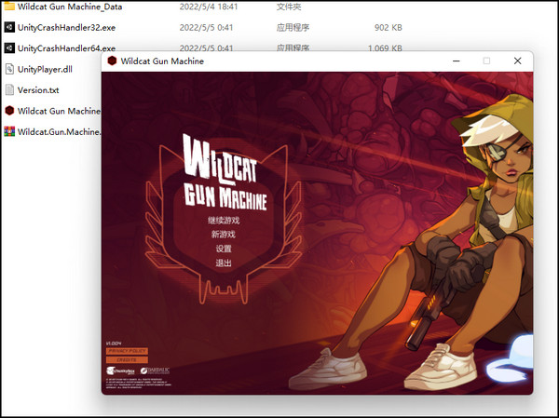Select the UnityCrashHandler64.exe file name
Viewport: 559px width, 418px height.
click(66, 48)
